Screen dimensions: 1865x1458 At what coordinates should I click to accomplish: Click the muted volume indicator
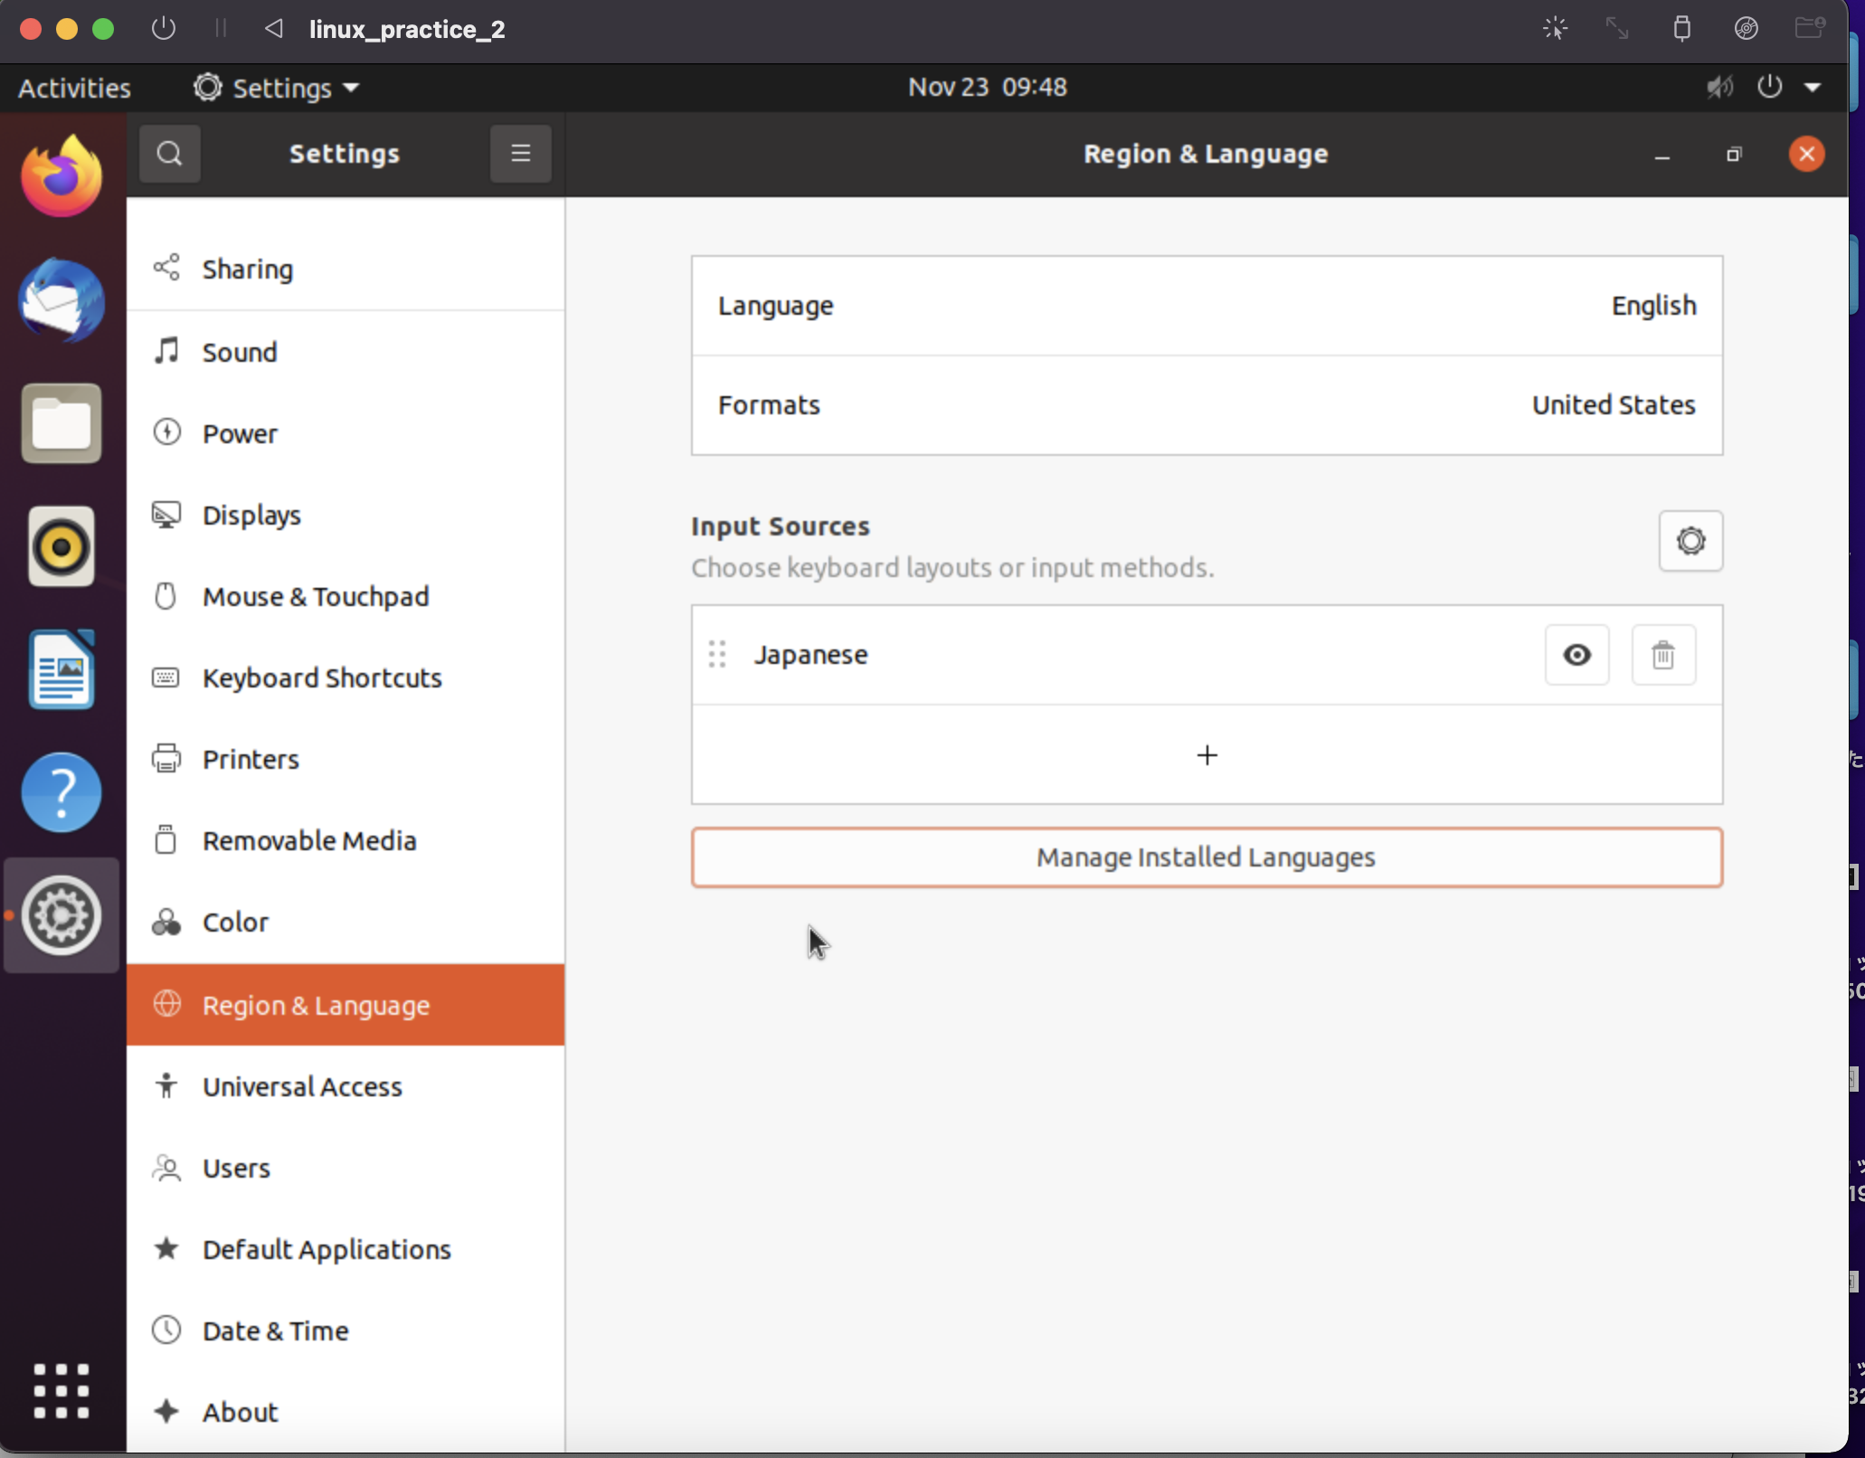coord(1719,88)
